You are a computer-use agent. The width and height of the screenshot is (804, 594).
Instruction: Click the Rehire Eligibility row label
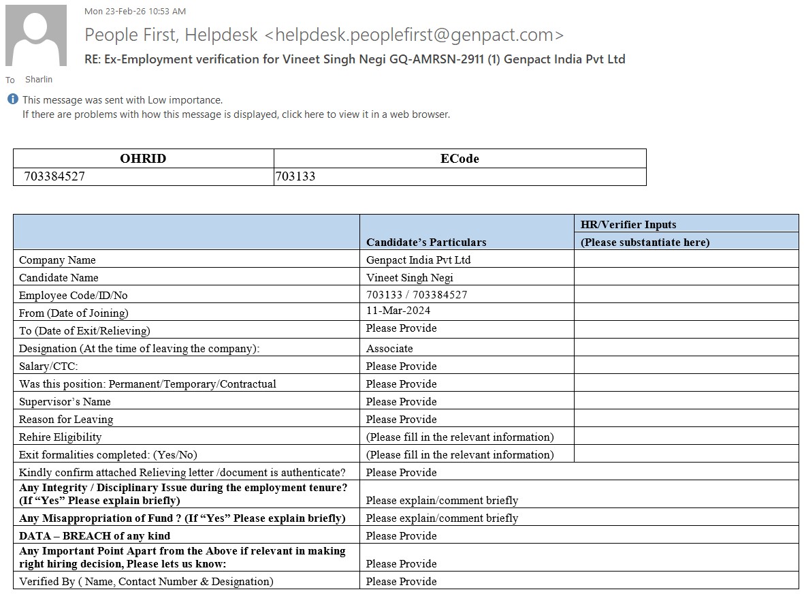point(60,437)
